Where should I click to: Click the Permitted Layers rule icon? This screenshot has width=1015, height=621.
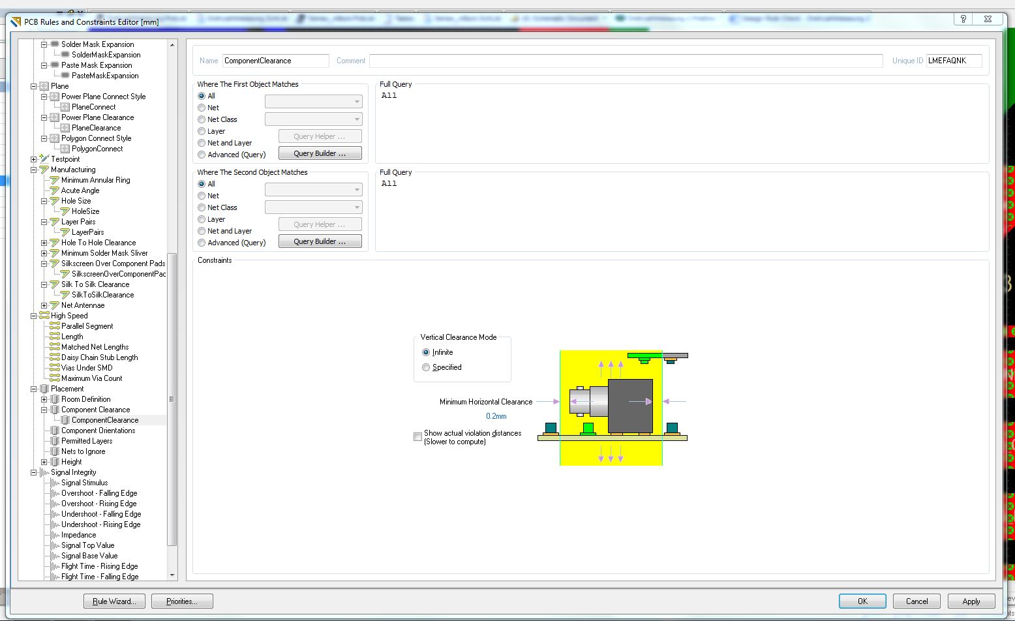click(54, 441)
